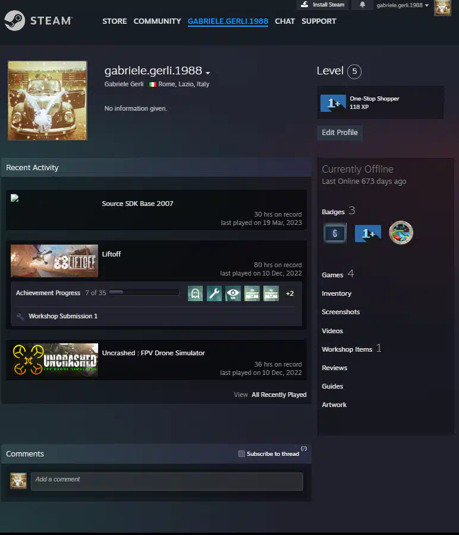Open the subscribe help (?) icon
Screen dimensions: 459x535
[x=304, y=449]
